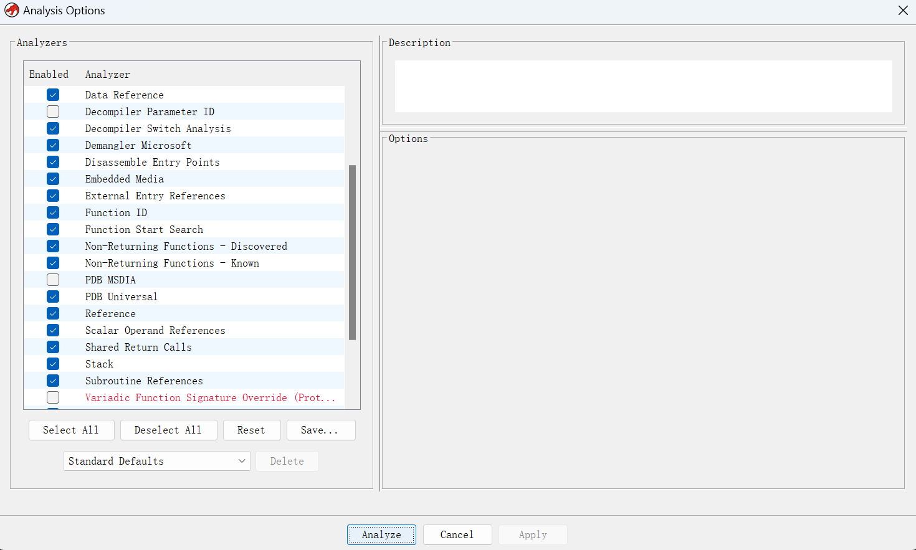
Task: Open the Standard Defaults dropdown
Action: (x=157, y=461)
